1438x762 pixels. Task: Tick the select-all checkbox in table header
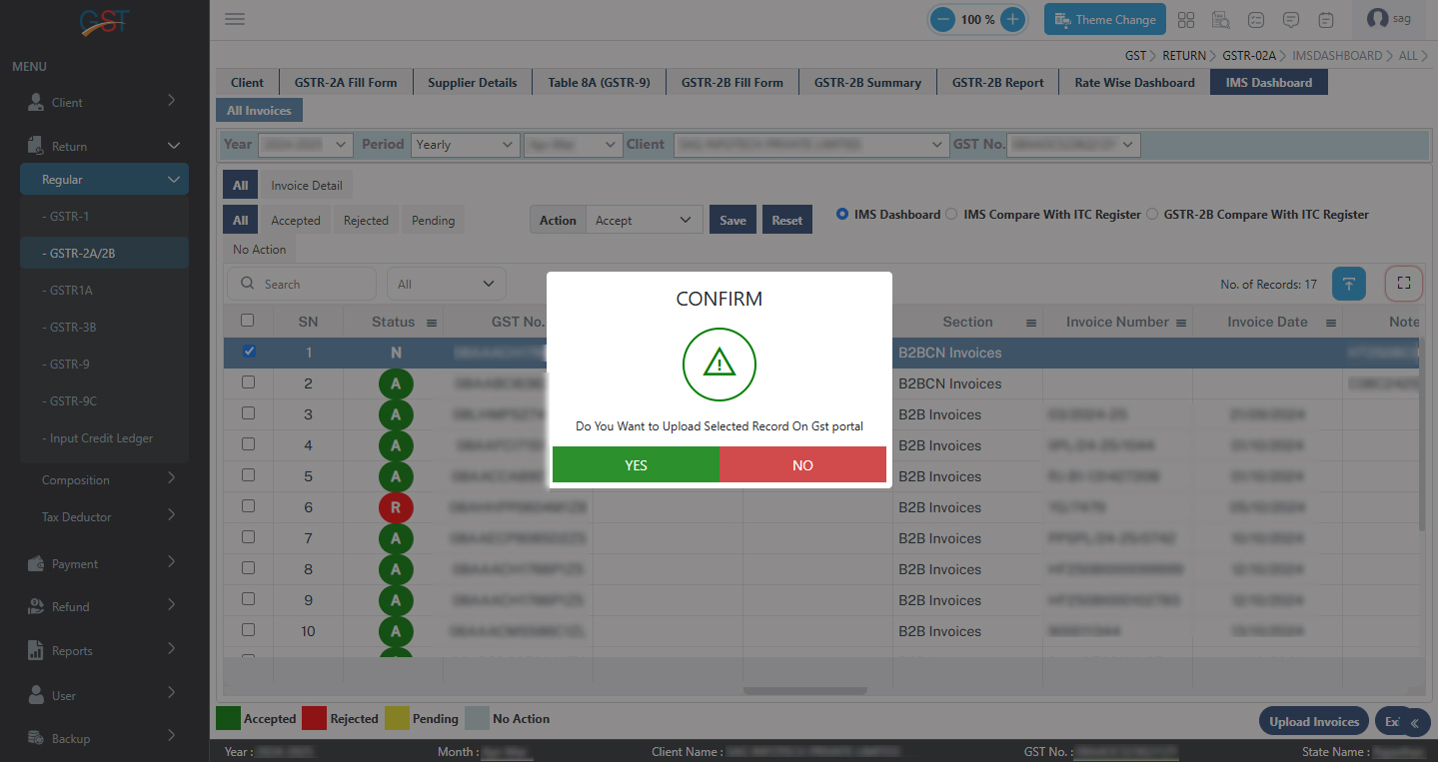pyautogui.click(x=248, y=321)
